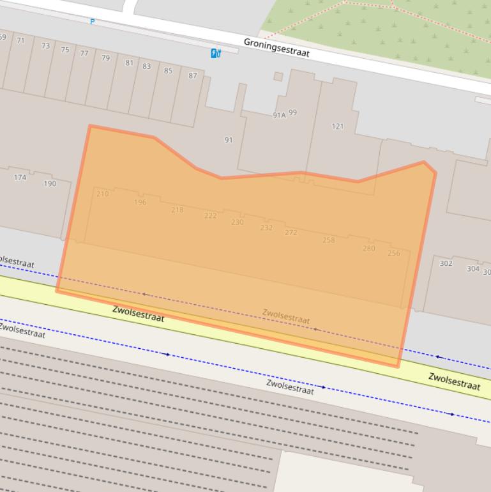
Task: Select house number 121 building label
Action: pos(338,127)
